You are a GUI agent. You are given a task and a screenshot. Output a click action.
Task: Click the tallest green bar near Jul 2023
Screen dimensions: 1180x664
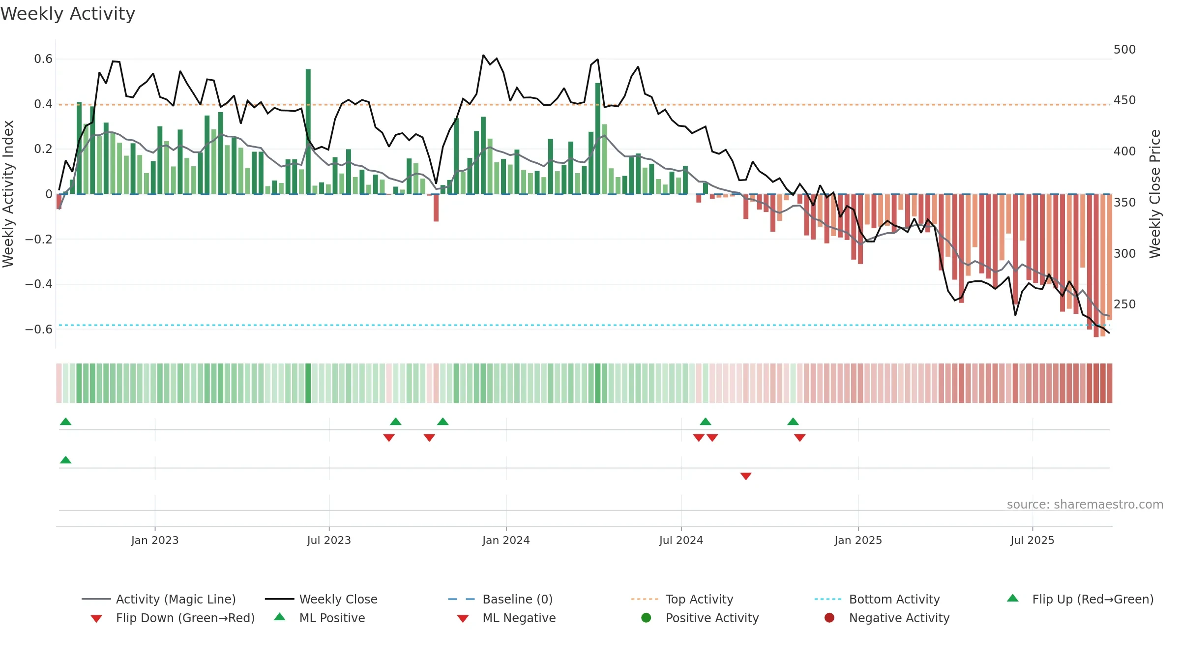(x=308, y=131)
